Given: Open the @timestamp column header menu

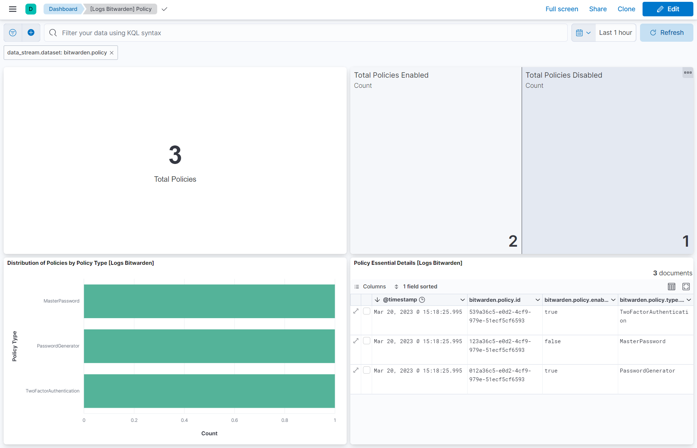Looking at the screenshot, I should coord(462,300).
